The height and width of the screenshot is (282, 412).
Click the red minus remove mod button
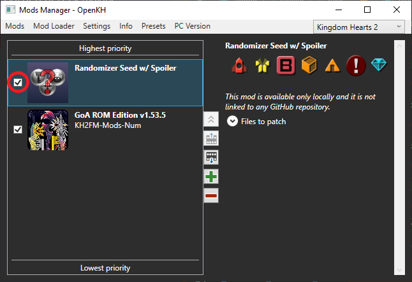coord(211,195)
